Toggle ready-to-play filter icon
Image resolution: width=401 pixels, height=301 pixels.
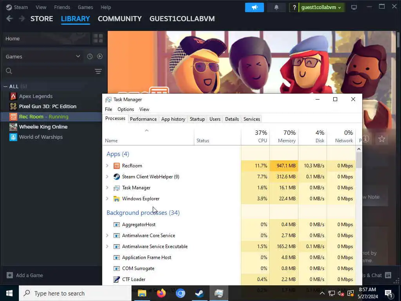(x=100, y=56)
